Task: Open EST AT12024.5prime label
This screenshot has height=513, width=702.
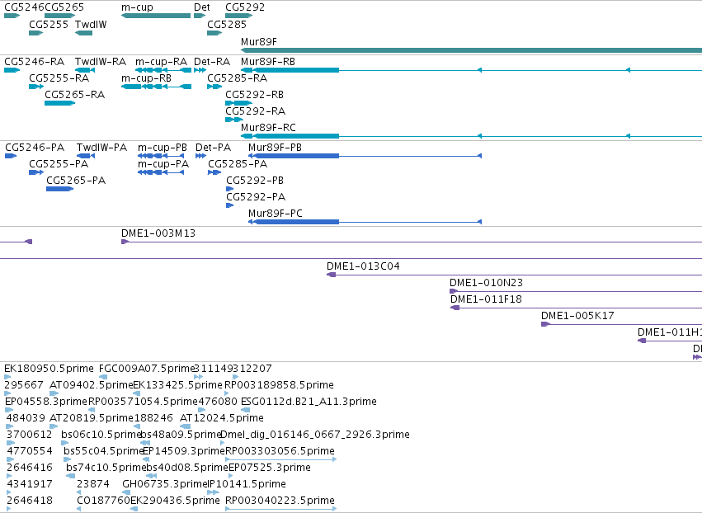Action: click(222, 418)
